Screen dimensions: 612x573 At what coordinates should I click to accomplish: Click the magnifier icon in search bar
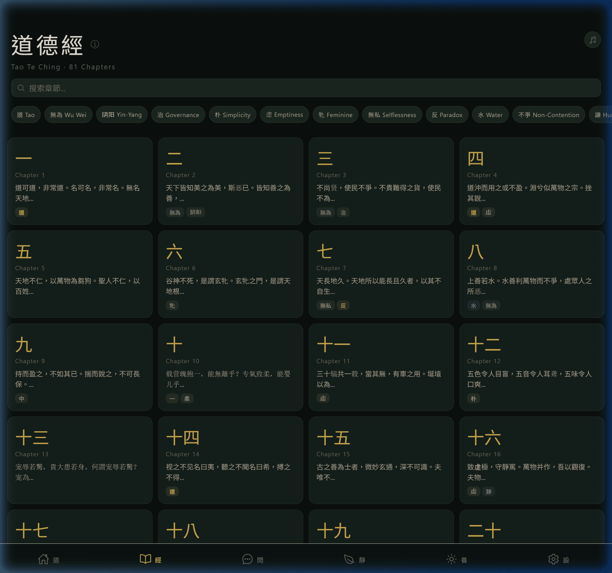(x=21, y=88)
